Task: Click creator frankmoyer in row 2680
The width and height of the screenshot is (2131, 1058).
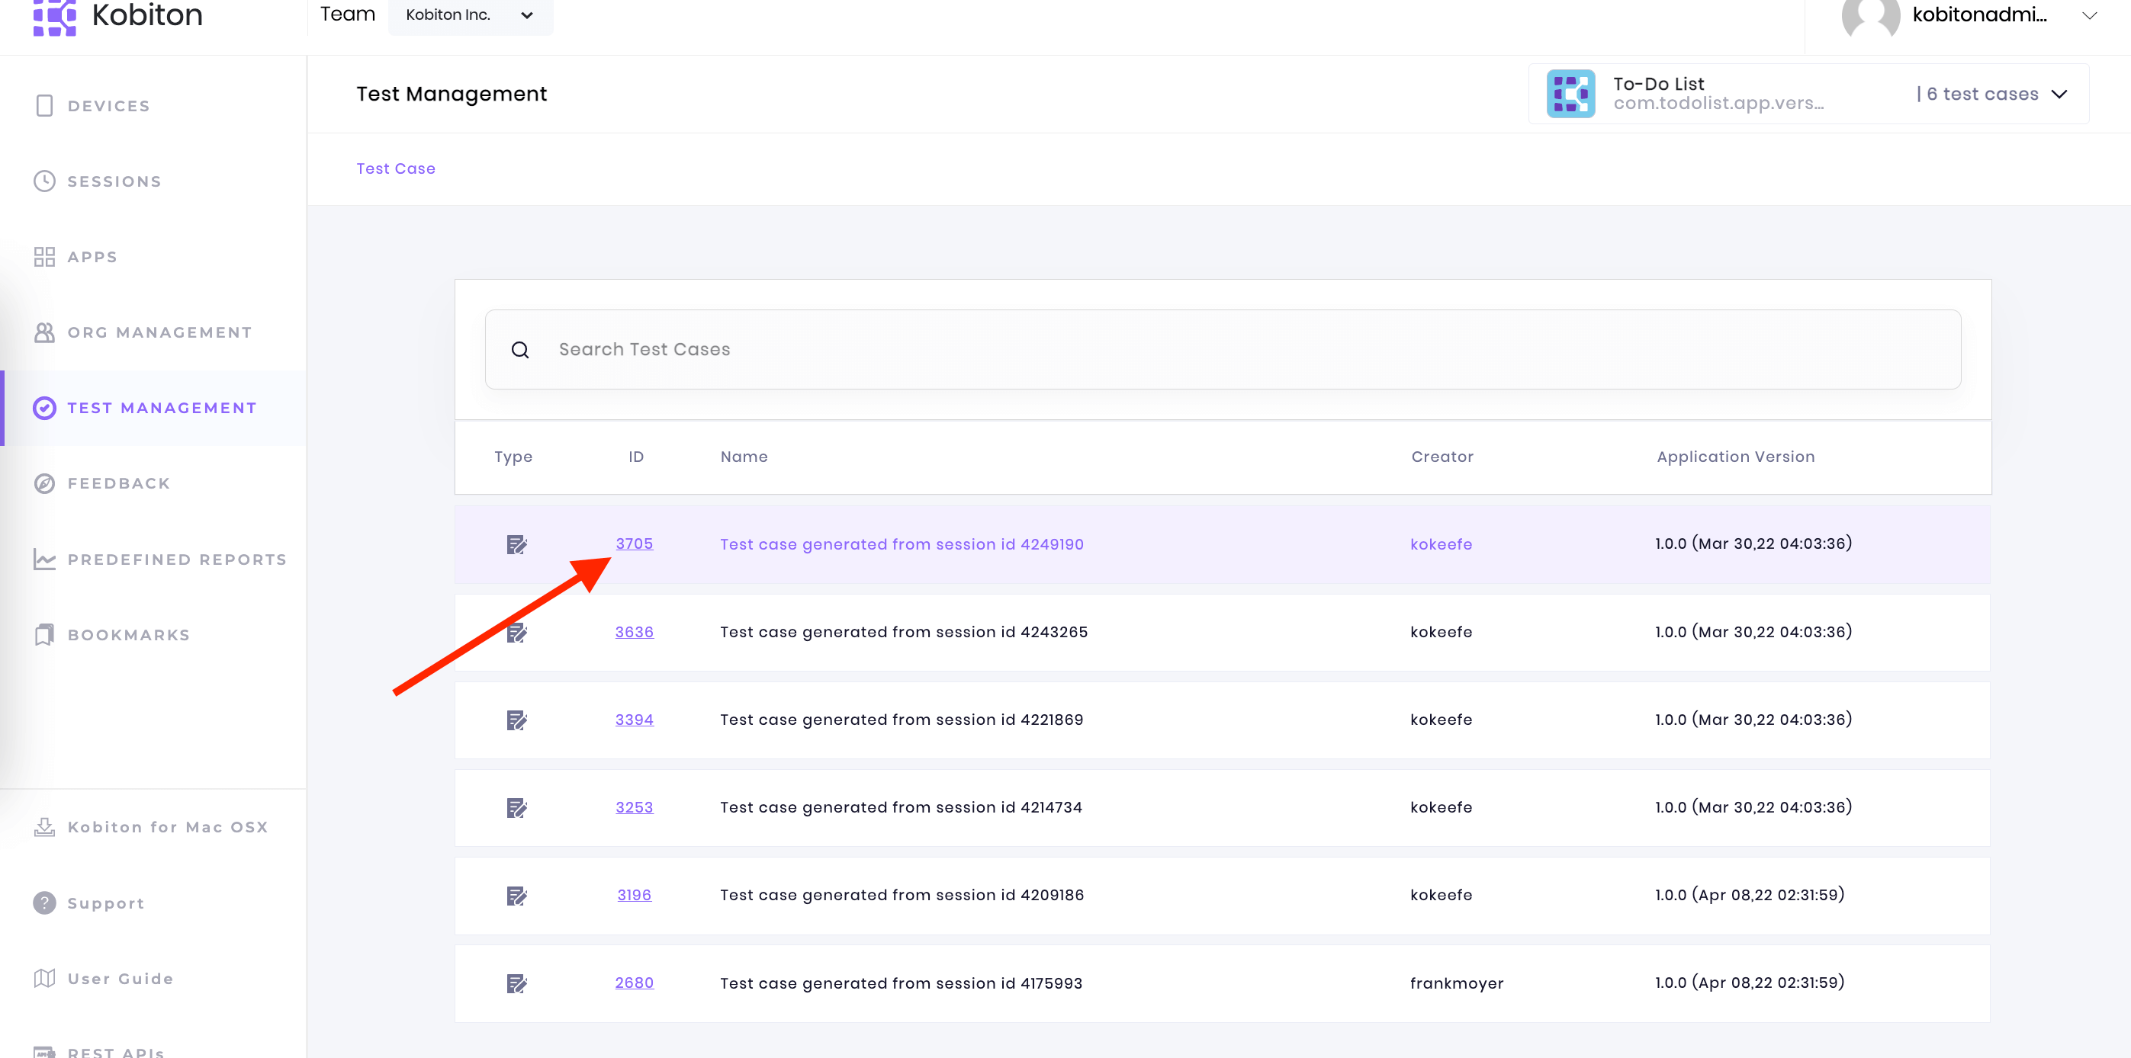Action: coord(1457,983)
